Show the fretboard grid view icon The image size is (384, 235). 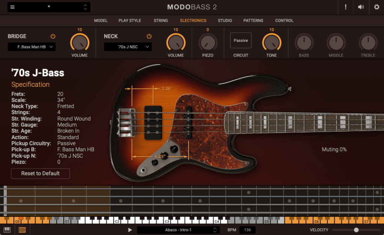[22, 230]
